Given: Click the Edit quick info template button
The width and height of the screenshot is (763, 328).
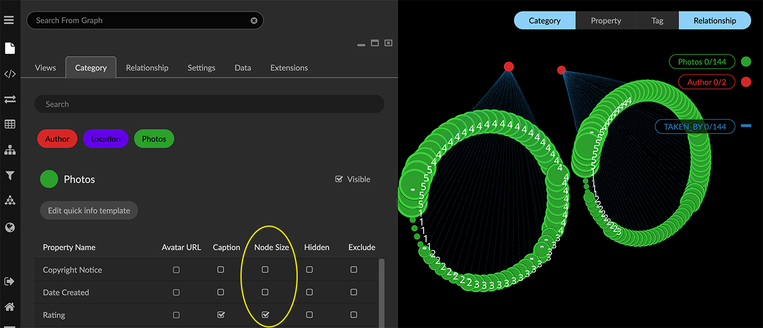Looking at the screenshot, I should pyautogui.click(x=89, y=211).
